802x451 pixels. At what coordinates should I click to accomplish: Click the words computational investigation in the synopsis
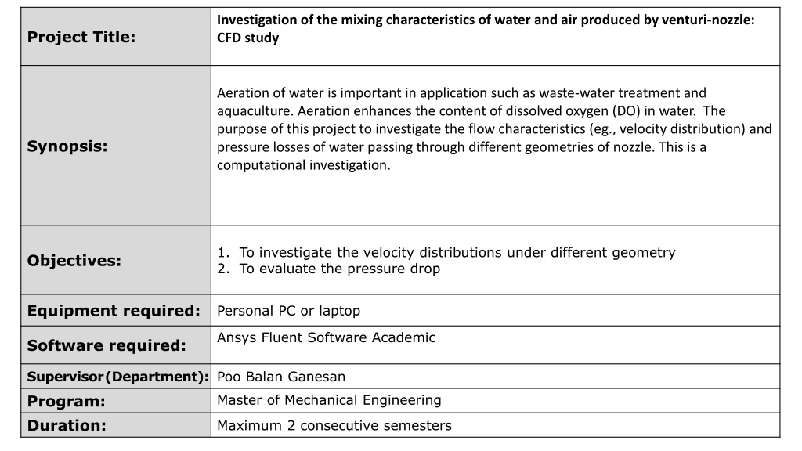click(302, 165)
